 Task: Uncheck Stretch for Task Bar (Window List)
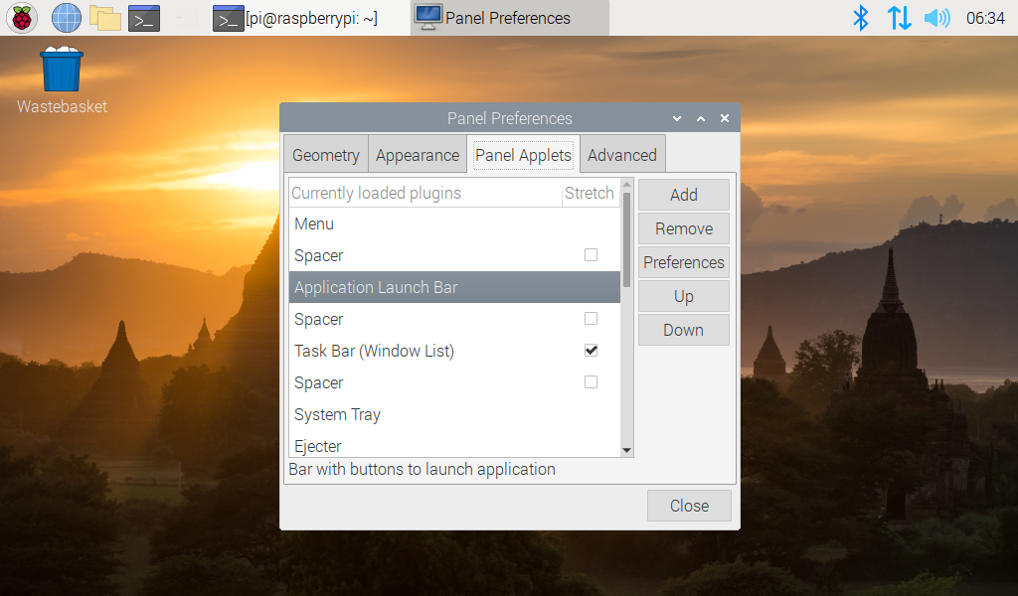coord(591,351)
